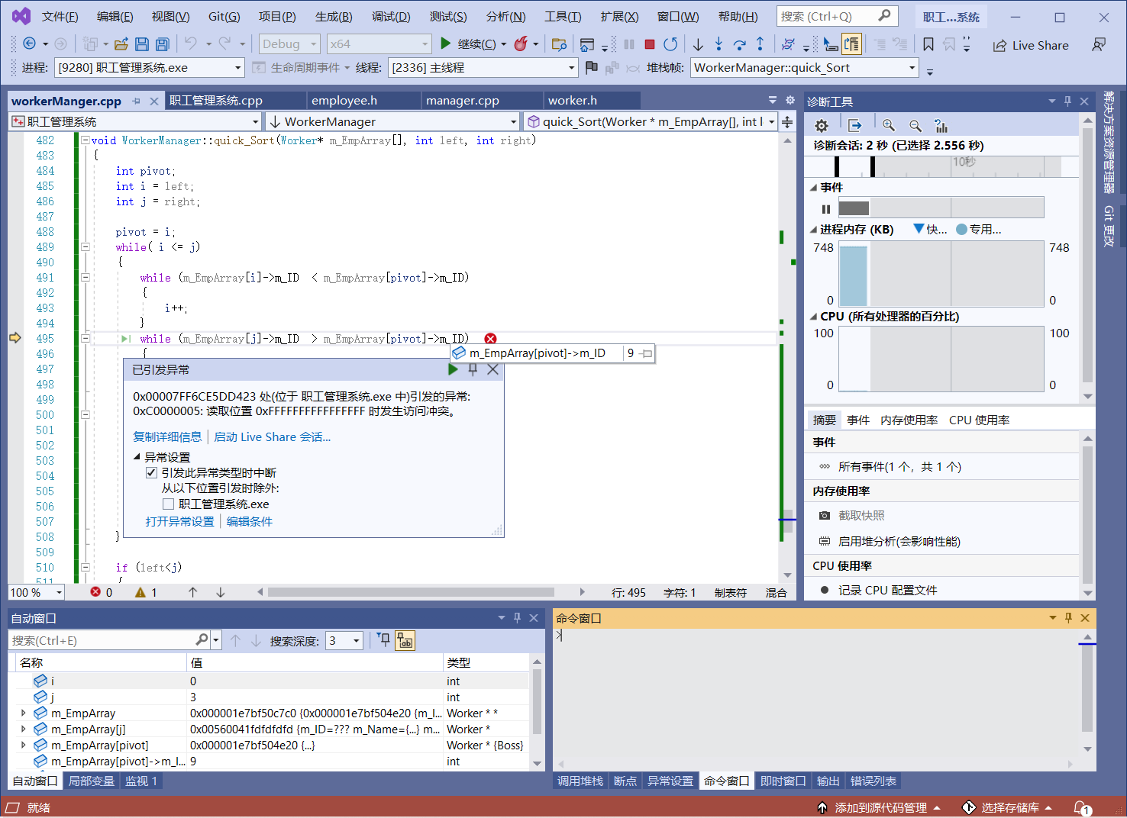Open the Debug configuration dropdown
Viewport: 1127px width, 818px height.
click(x=289, y=44)
